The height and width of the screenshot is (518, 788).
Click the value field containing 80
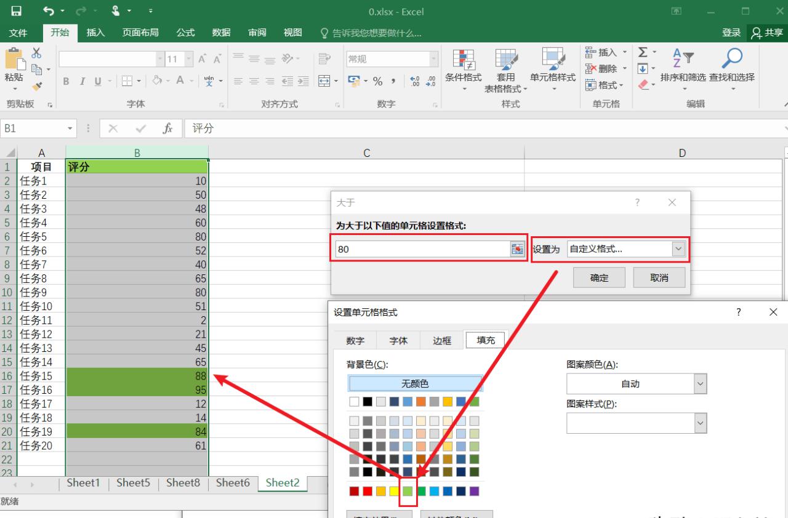tap(423, 249)
